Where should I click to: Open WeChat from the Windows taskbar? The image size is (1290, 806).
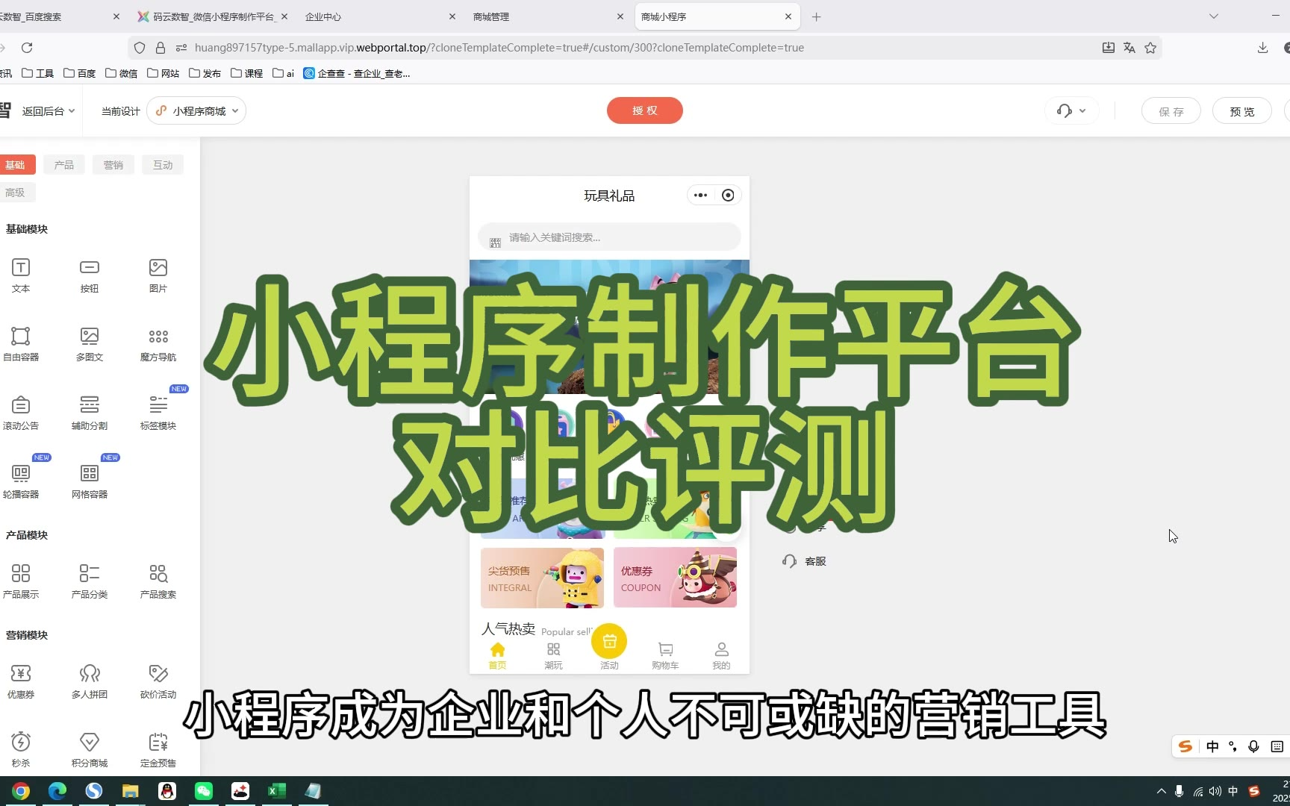(204, 791)
